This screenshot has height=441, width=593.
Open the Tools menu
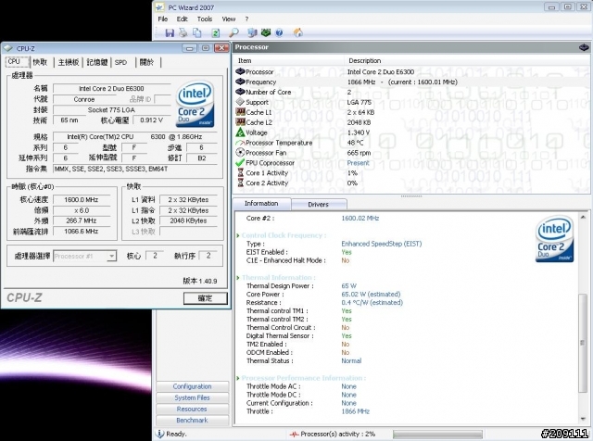205,19
